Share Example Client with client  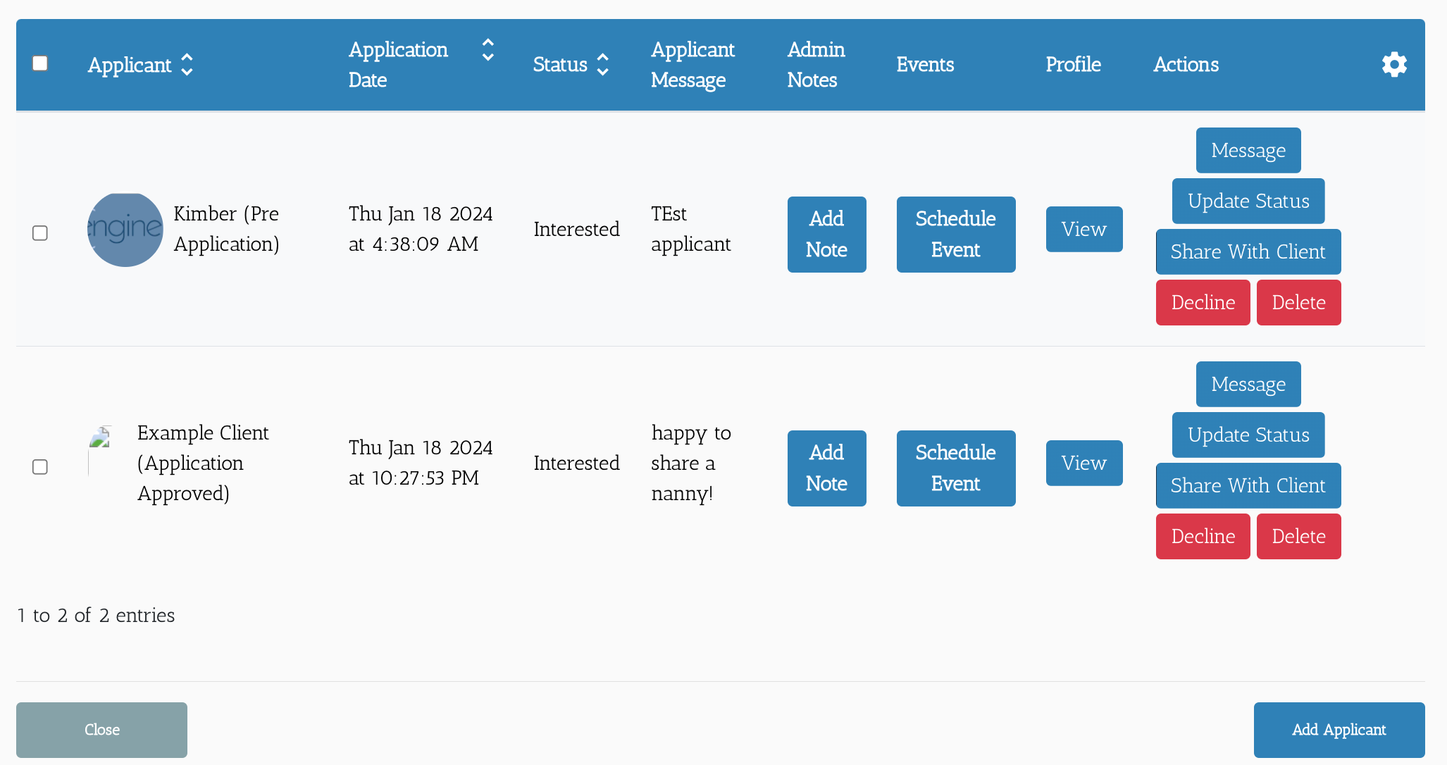1248,485
